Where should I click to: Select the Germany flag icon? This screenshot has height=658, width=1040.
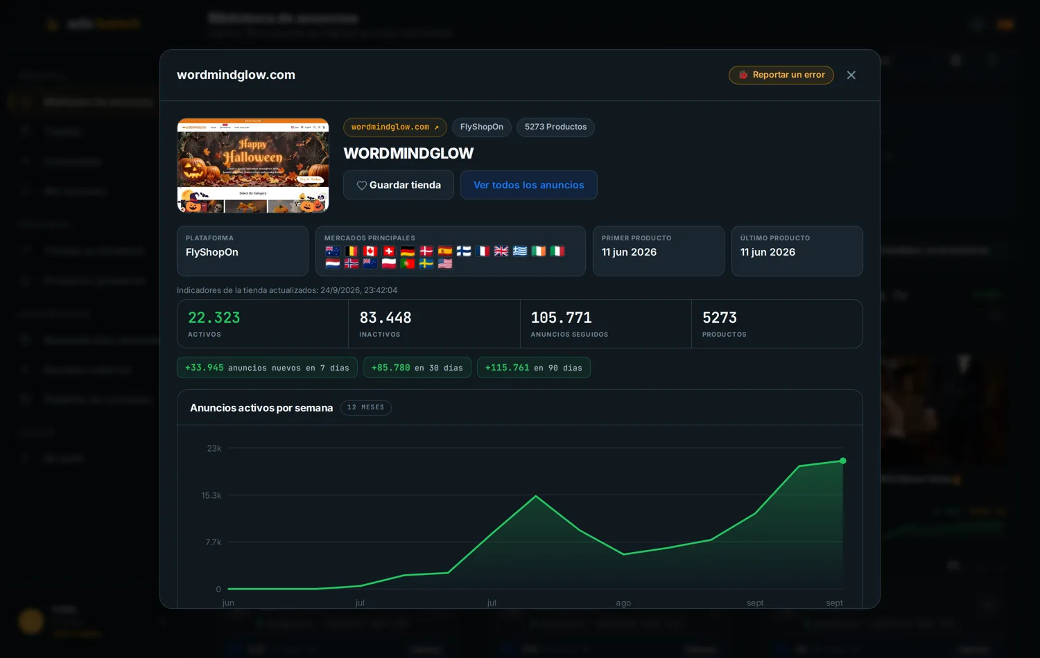(x=408, y=251)
